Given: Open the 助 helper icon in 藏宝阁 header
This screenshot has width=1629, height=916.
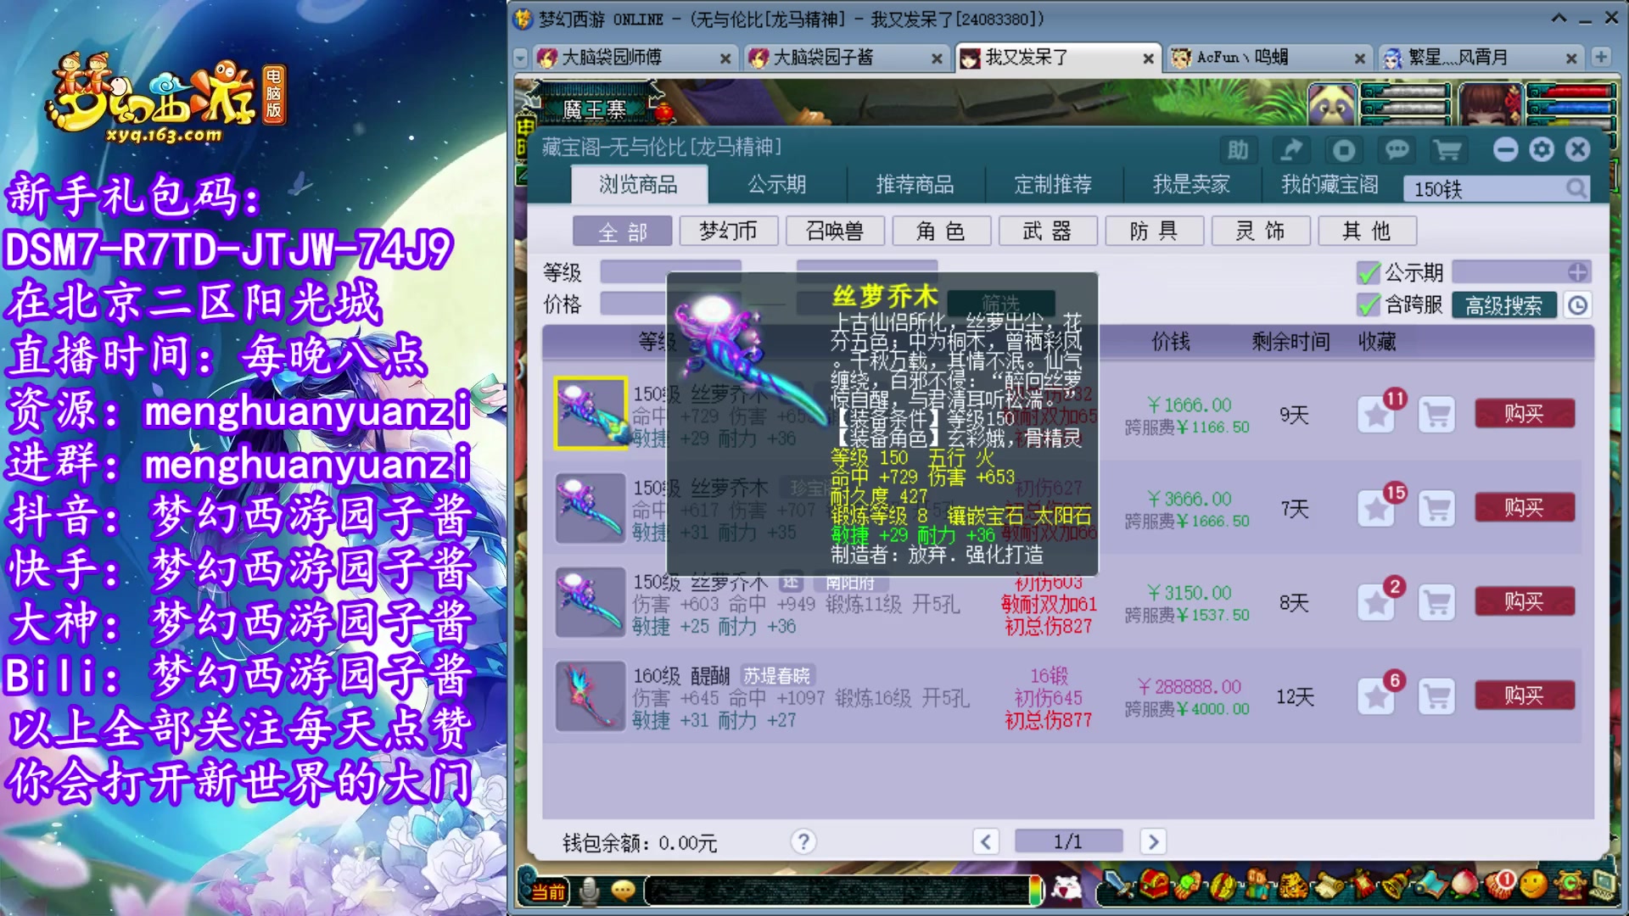Looking at the screenshot, I should [x=1238, y=150].
